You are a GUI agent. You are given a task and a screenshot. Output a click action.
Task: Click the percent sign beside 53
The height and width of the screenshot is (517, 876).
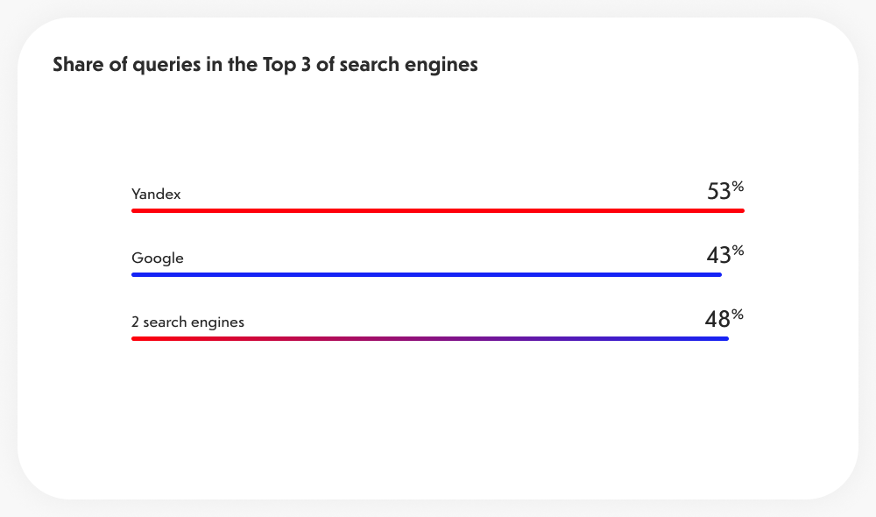point(738,186)
